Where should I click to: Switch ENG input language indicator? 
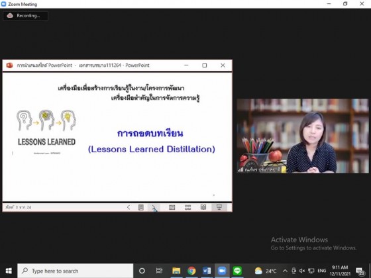321,271
